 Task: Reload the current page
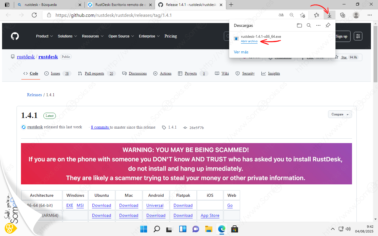(x=34, y=15)
